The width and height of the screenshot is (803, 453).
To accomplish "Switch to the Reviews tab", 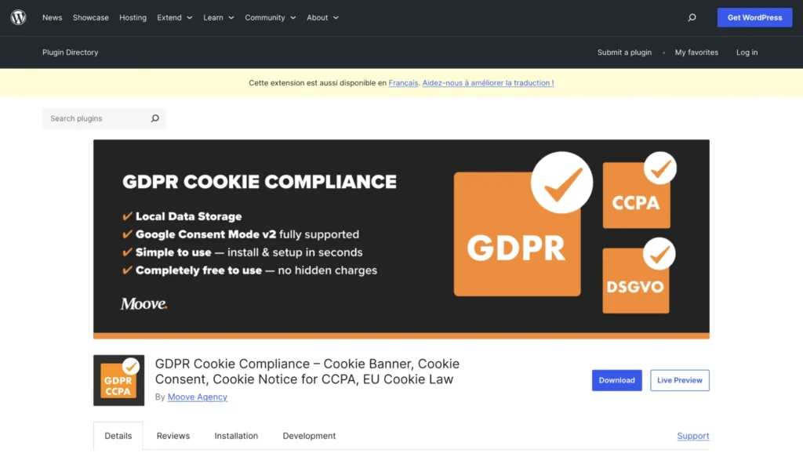I will tap(173, 436).
